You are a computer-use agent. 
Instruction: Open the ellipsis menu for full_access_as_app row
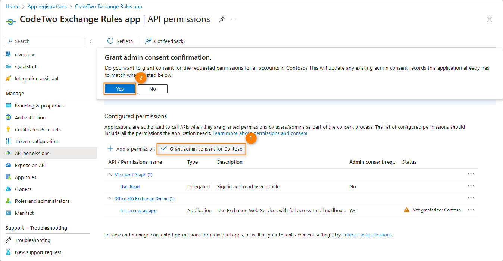471,210
